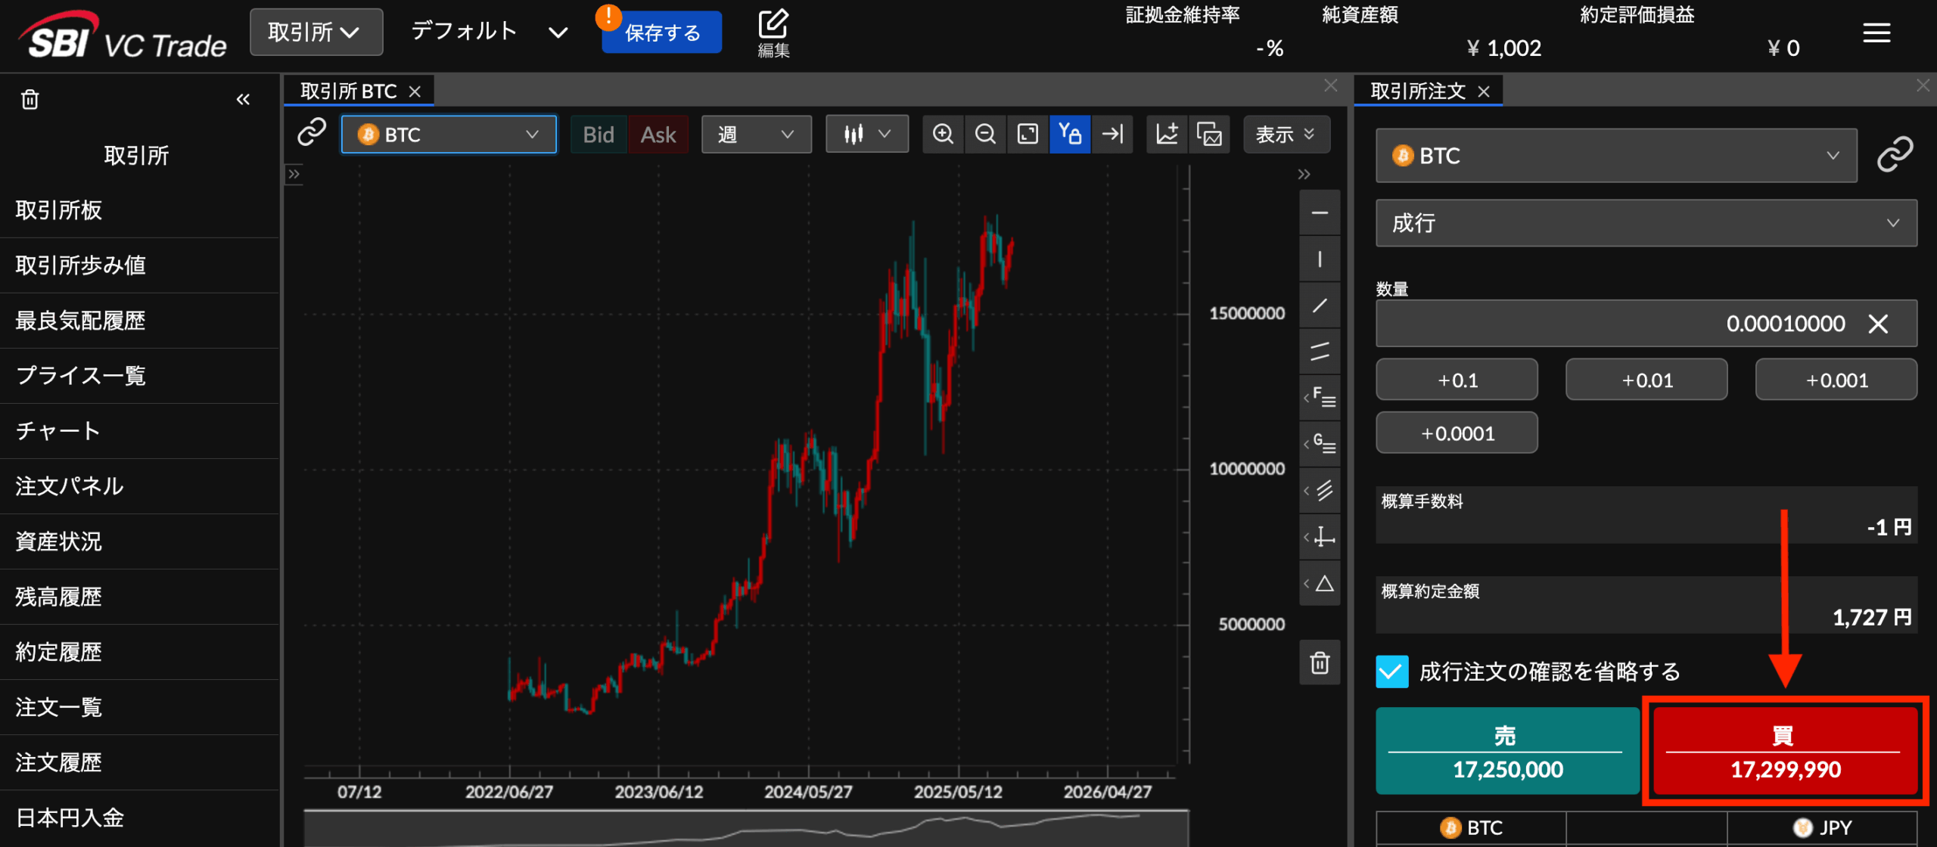Screen dimensions: 1937x847
Task: Click the +0.001 quantity button
Action: [1836, 380]
